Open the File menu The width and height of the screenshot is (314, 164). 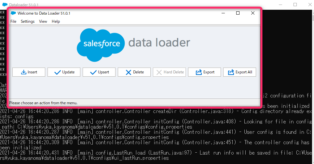click(x=13, y=21)
